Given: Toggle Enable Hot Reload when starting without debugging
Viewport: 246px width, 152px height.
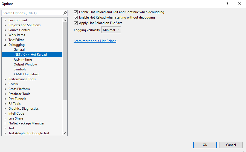Looking at the screenshot, I should [x=76, y=17].
